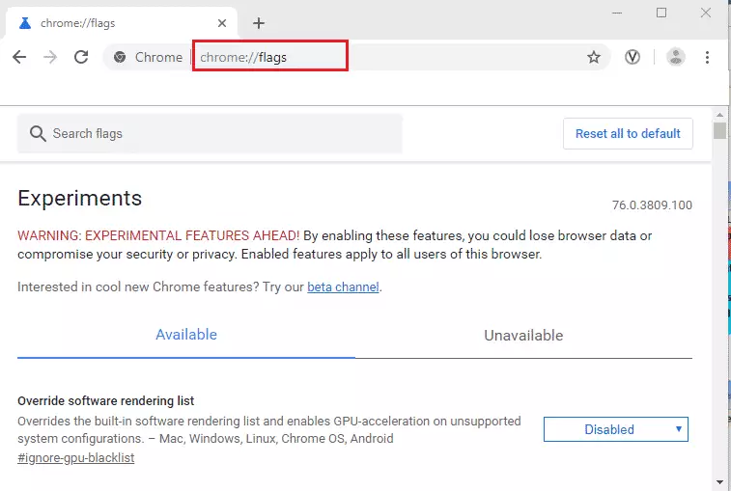
Task: Click the vertical scrollbar thumb
Action: pyautogui.click(x=719, y=130)
